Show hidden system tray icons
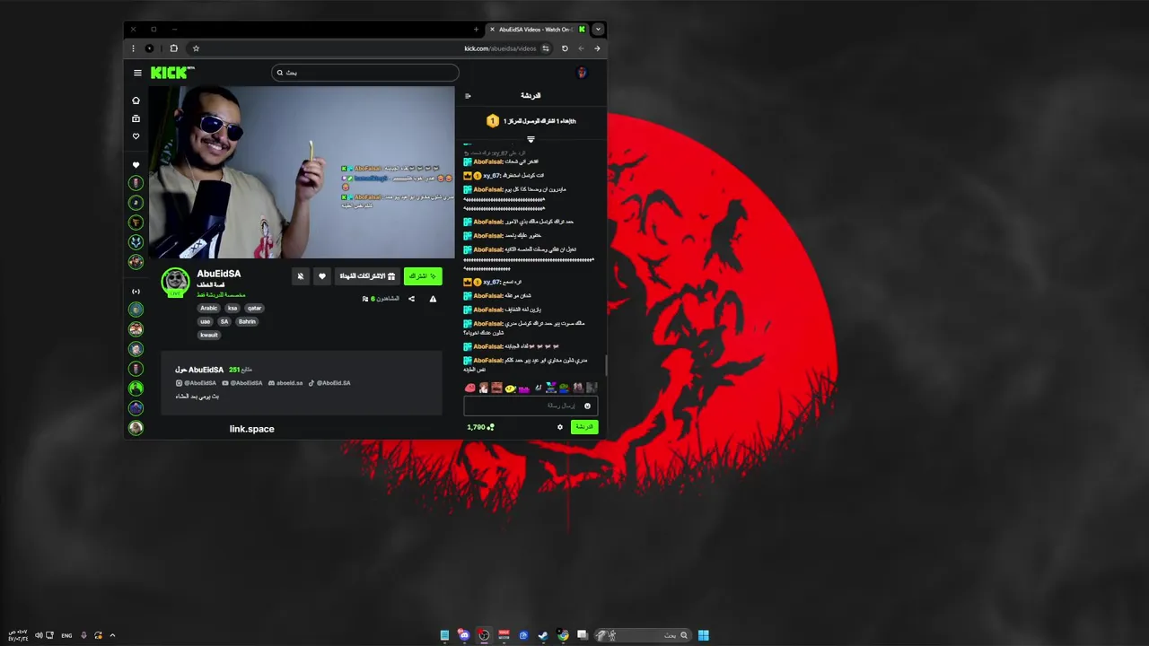The width and height of the screenshot is (1149, 646). tap(112, 635)
